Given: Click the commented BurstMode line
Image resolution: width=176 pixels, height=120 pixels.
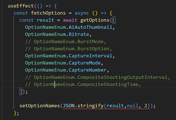Looking at the screenshot, I should tap(66, 42).
